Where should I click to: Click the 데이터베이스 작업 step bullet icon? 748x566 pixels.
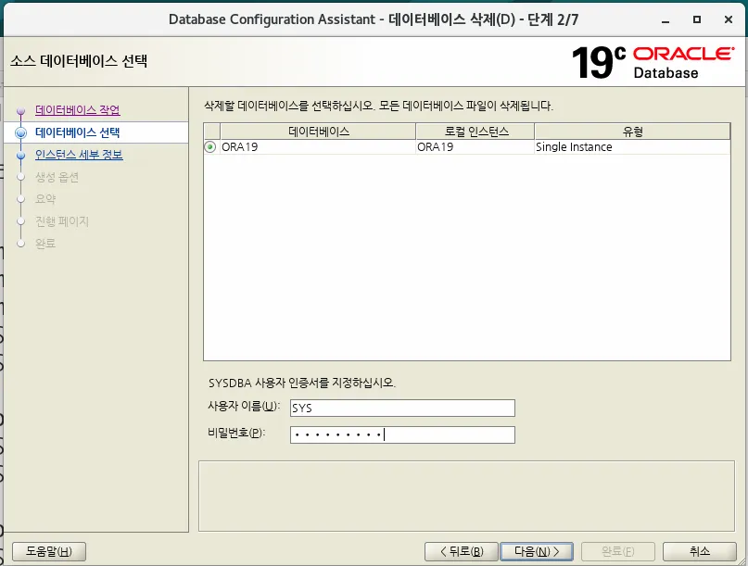pyautogui.click(x=20, y=111)
